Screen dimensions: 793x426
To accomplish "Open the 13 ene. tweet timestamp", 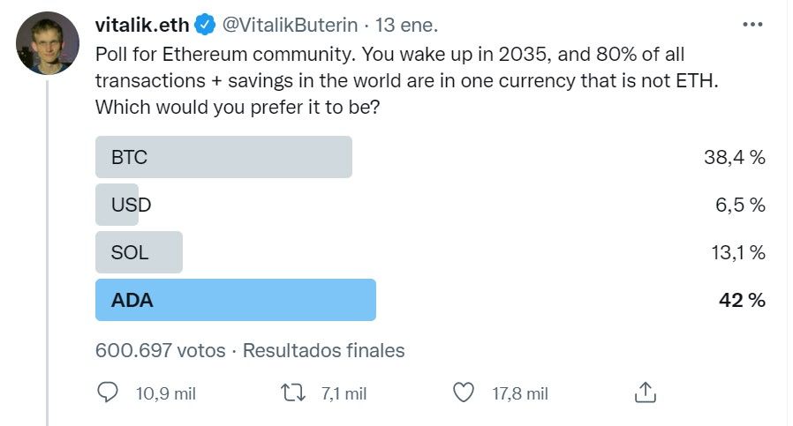I will pos(406,25).
